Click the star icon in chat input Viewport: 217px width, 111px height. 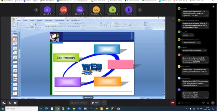pyautogui.click(x=203, y=103)
